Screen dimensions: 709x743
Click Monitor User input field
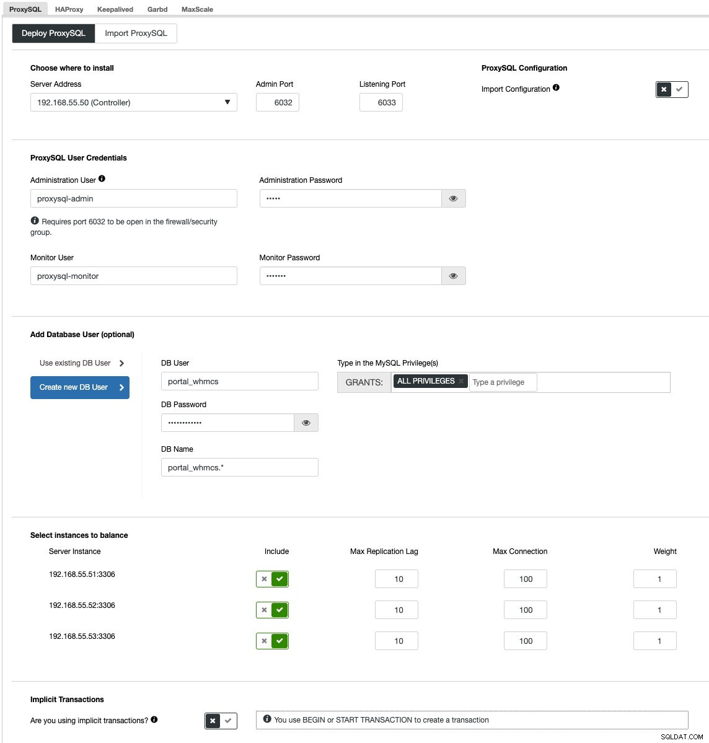coord(134,276)
